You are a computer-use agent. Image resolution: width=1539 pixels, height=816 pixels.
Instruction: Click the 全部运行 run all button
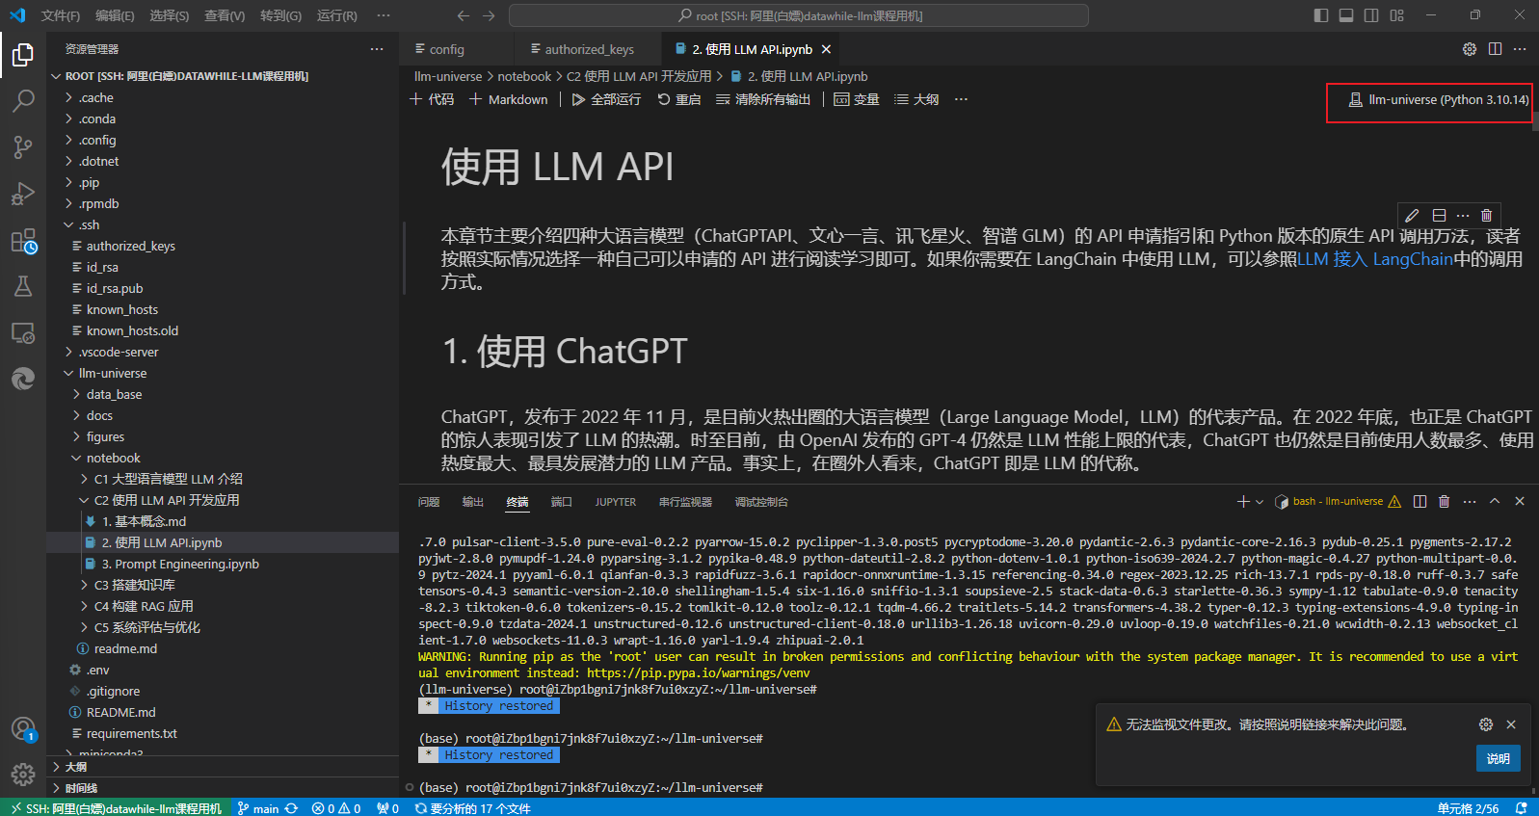pos(606,99)
